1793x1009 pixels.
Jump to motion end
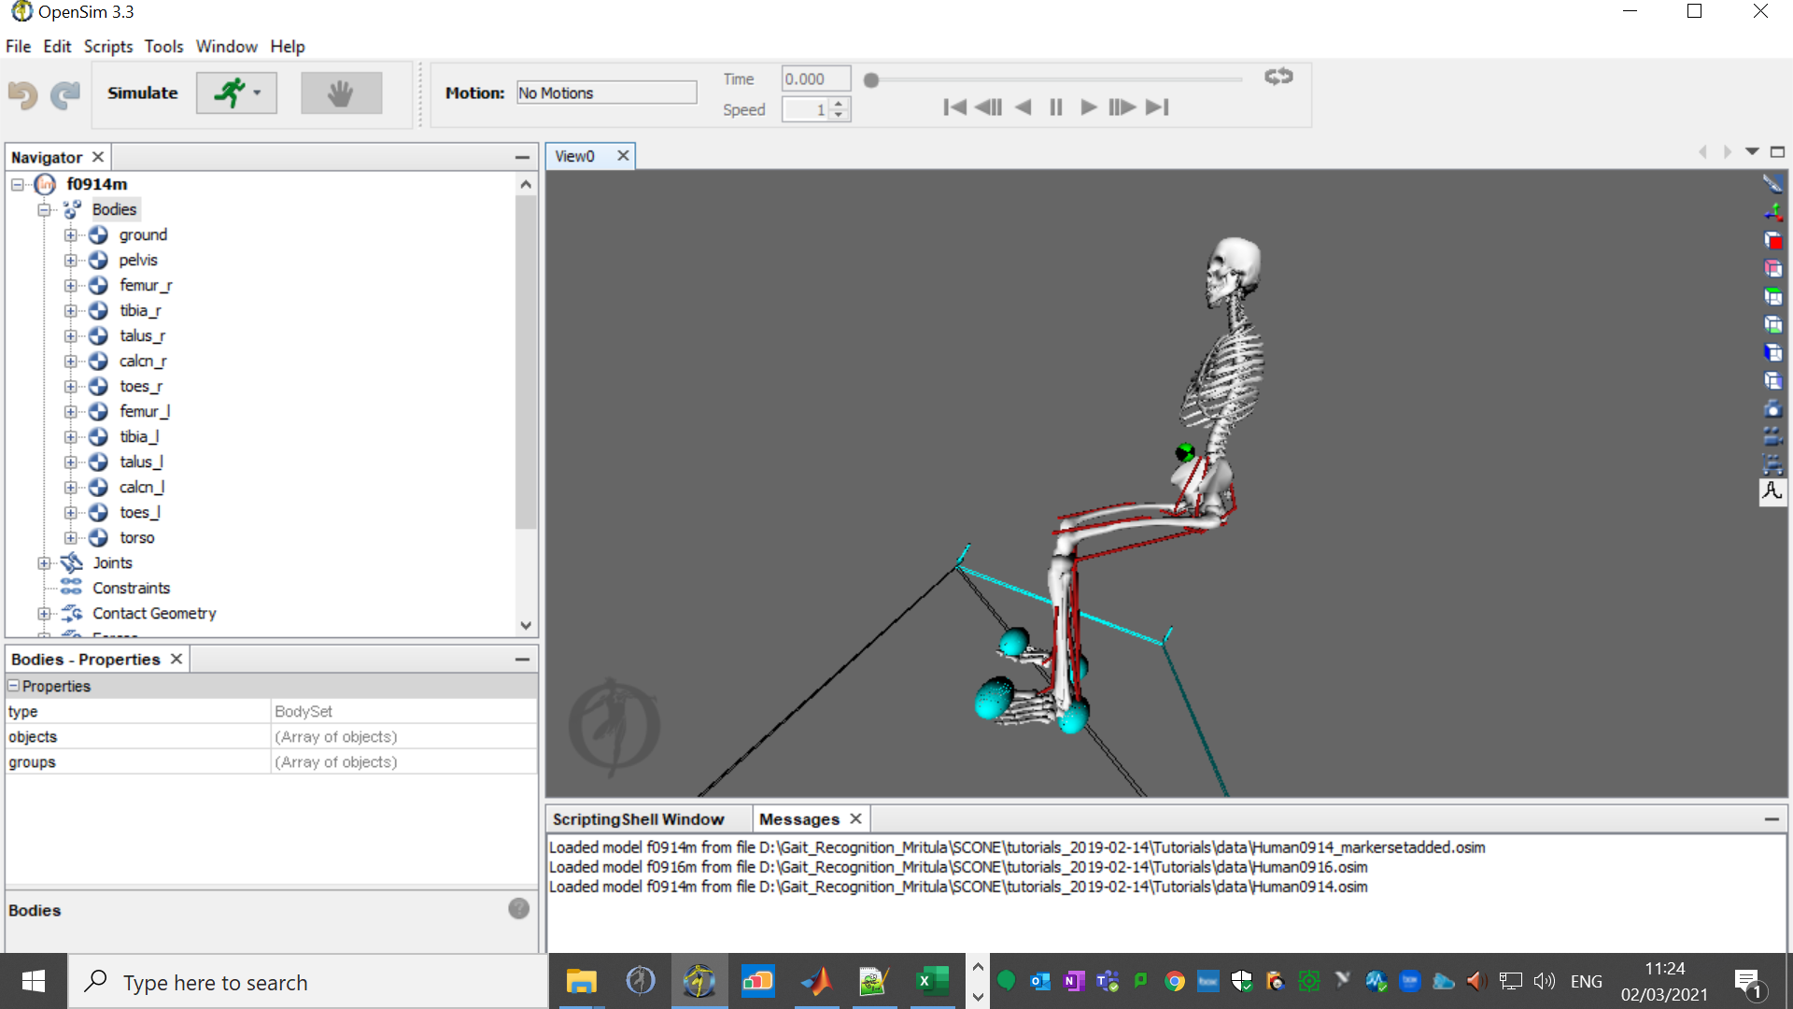(x=1157, y=107)
